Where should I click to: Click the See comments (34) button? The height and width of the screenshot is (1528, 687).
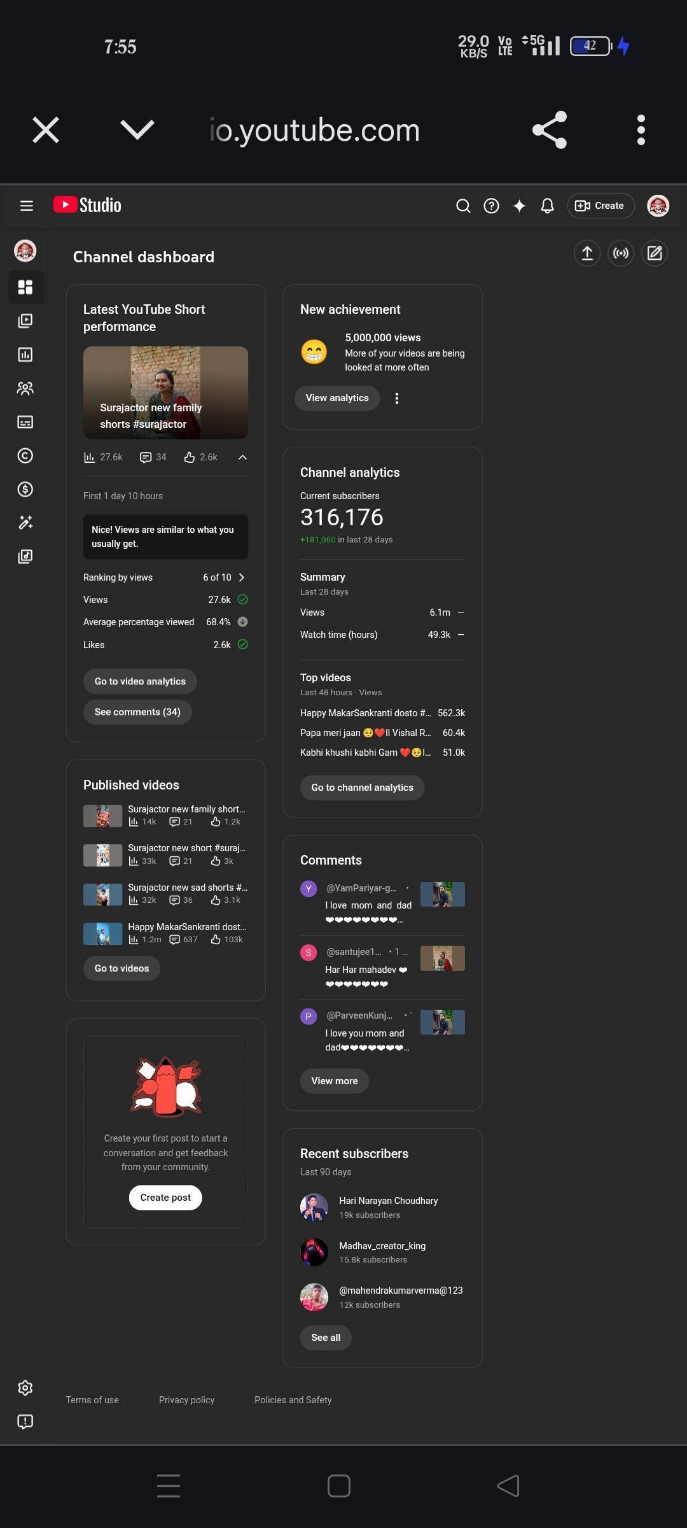coord(137,712)
